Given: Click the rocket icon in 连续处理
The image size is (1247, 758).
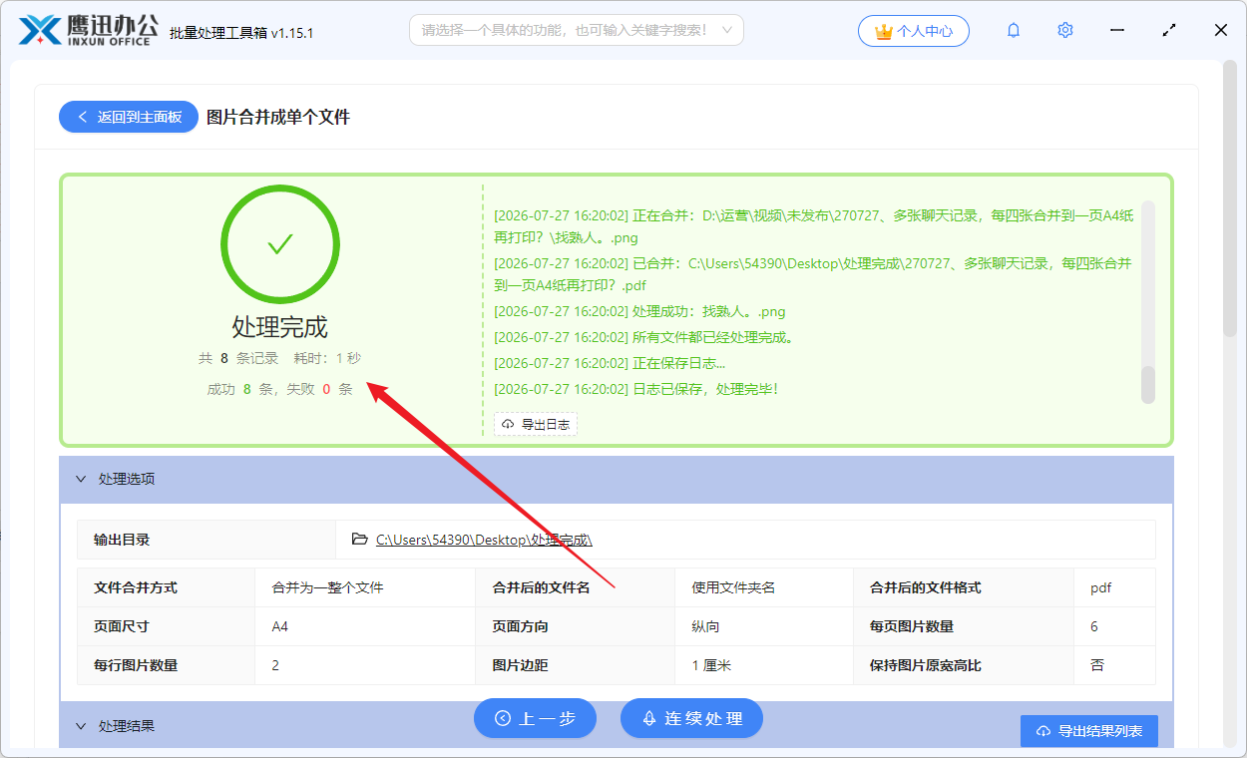Looking at the screenshot, I should [649, 718].
